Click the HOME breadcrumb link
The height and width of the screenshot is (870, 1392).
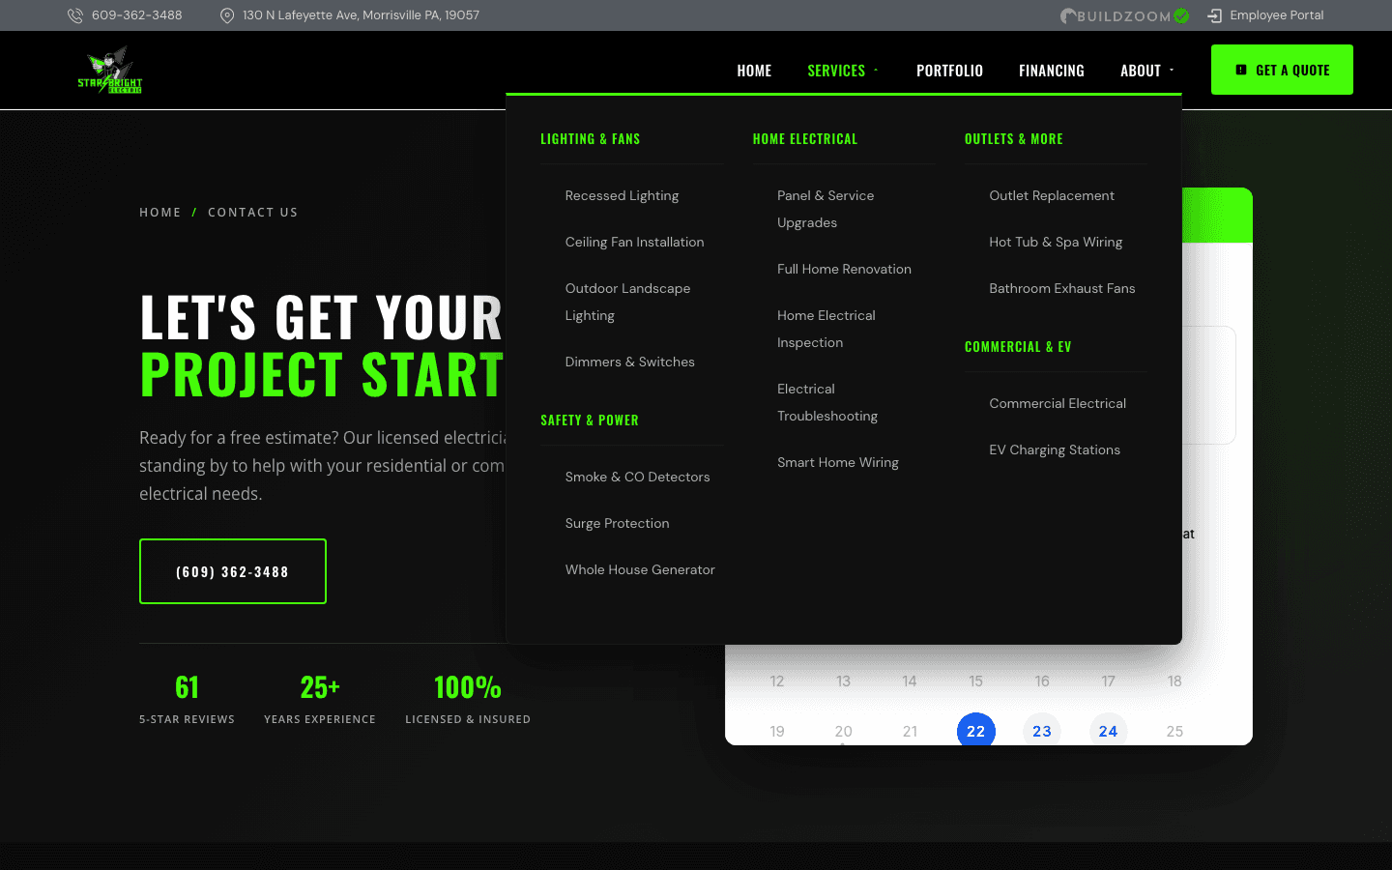coord(160,212)
